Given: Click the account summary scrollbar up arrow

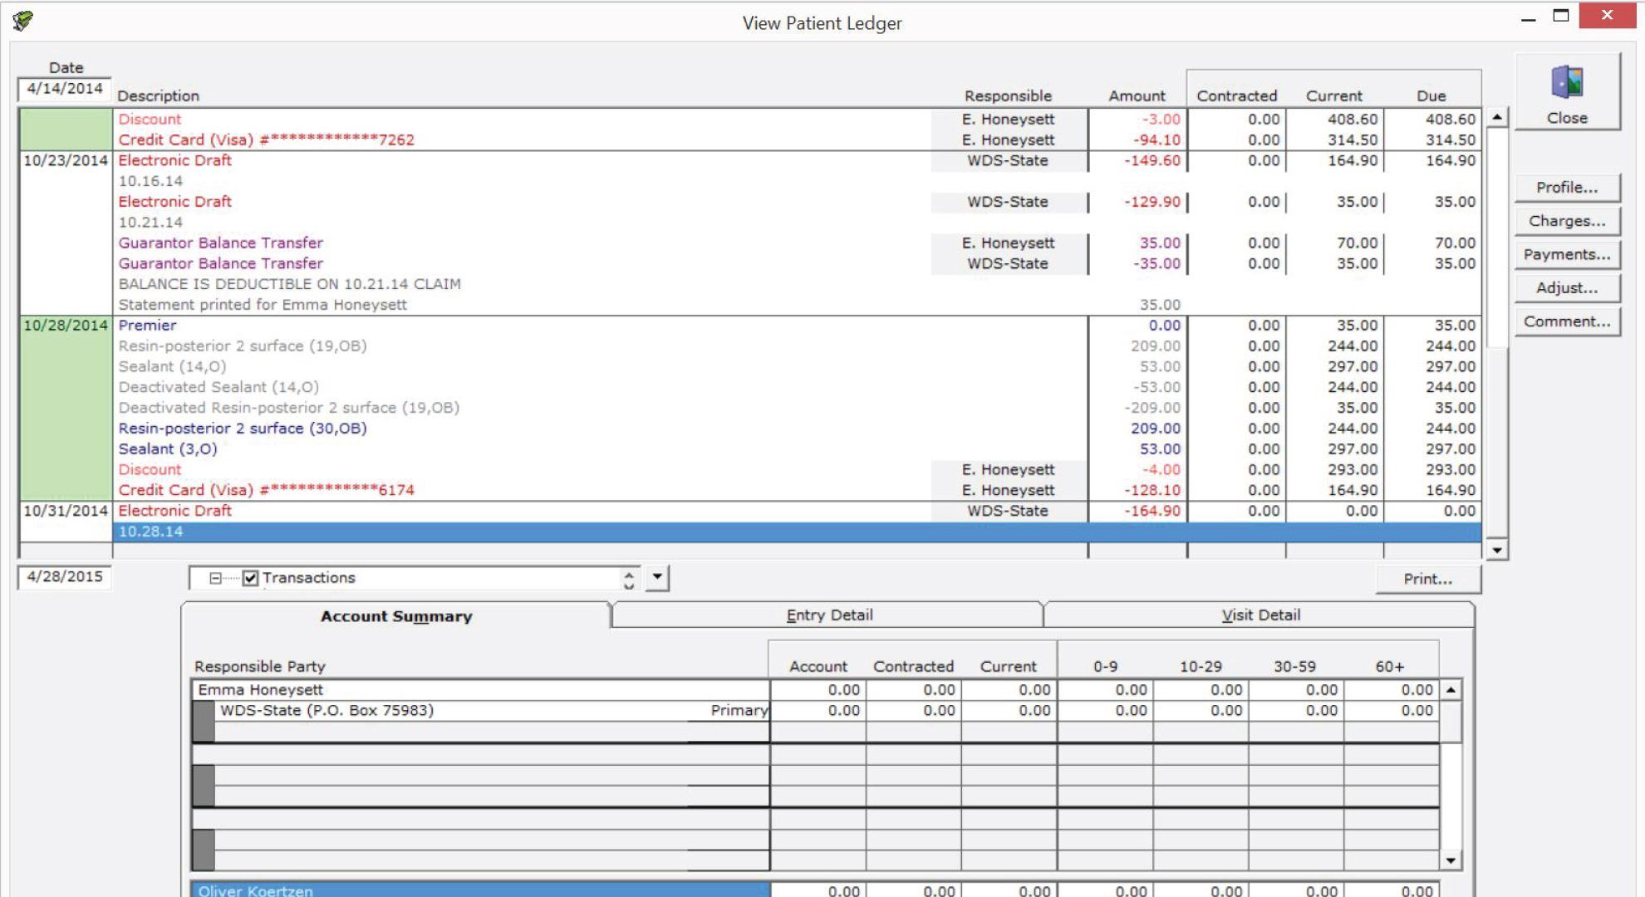Looking at the screenshot, I should pos(1451,690).
